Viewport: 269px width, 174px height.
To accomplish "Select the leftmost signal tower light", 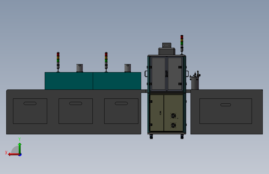I will 58,62.
